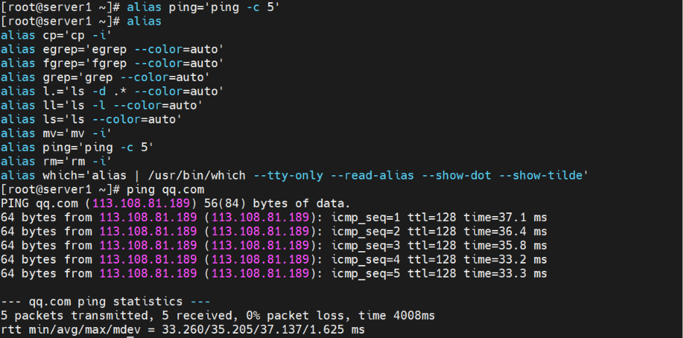This screenshot has height=338, width=683.
Task: Click the line alias grep='grep --color=auto'
Action: (105, 77)
